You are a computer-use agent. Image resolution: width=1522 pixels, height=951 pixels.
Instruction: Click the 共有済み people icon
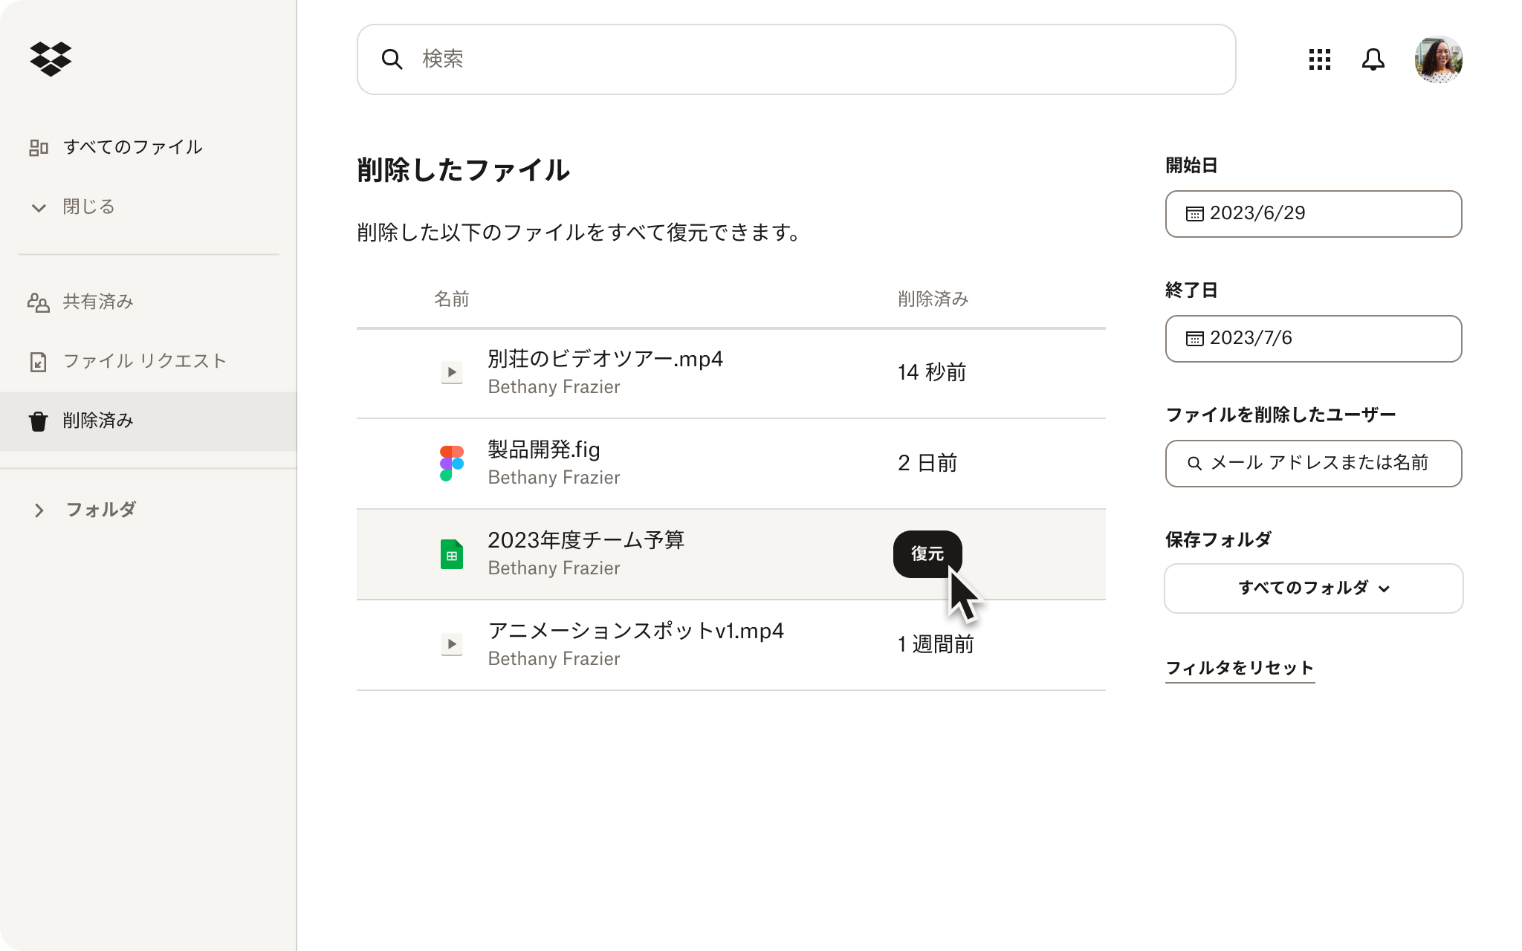(39, 302)
